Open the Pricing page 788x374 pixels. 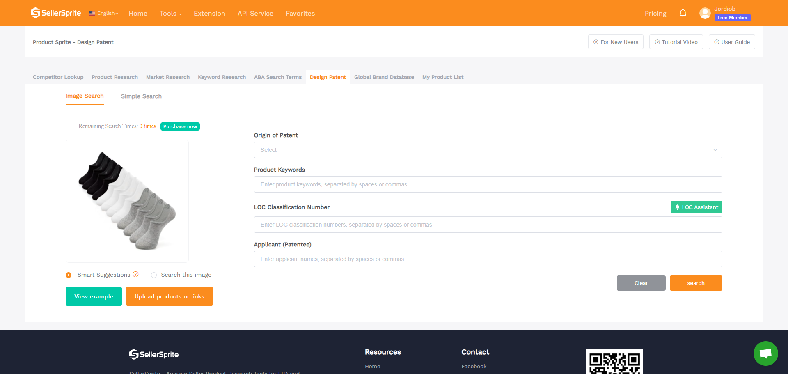(x=655, y=13)
